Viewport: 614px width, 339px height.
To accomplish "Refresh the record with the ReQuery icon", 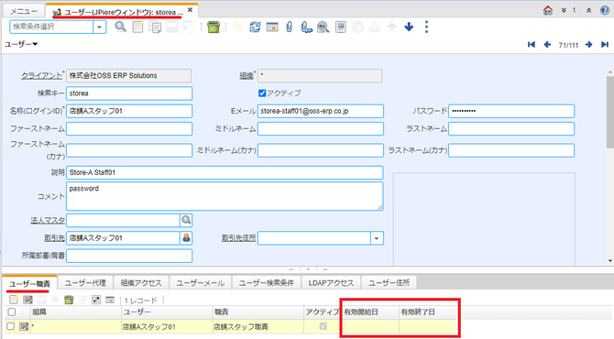I will pyautogui.click(x=255, y=27).
